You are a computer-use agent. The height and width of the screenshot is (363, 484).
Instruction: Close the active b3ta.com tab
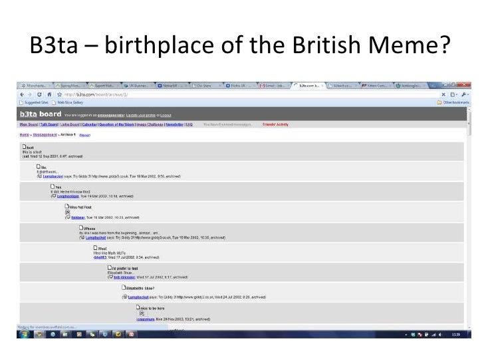pyautogui.click(x=322, y=86)
